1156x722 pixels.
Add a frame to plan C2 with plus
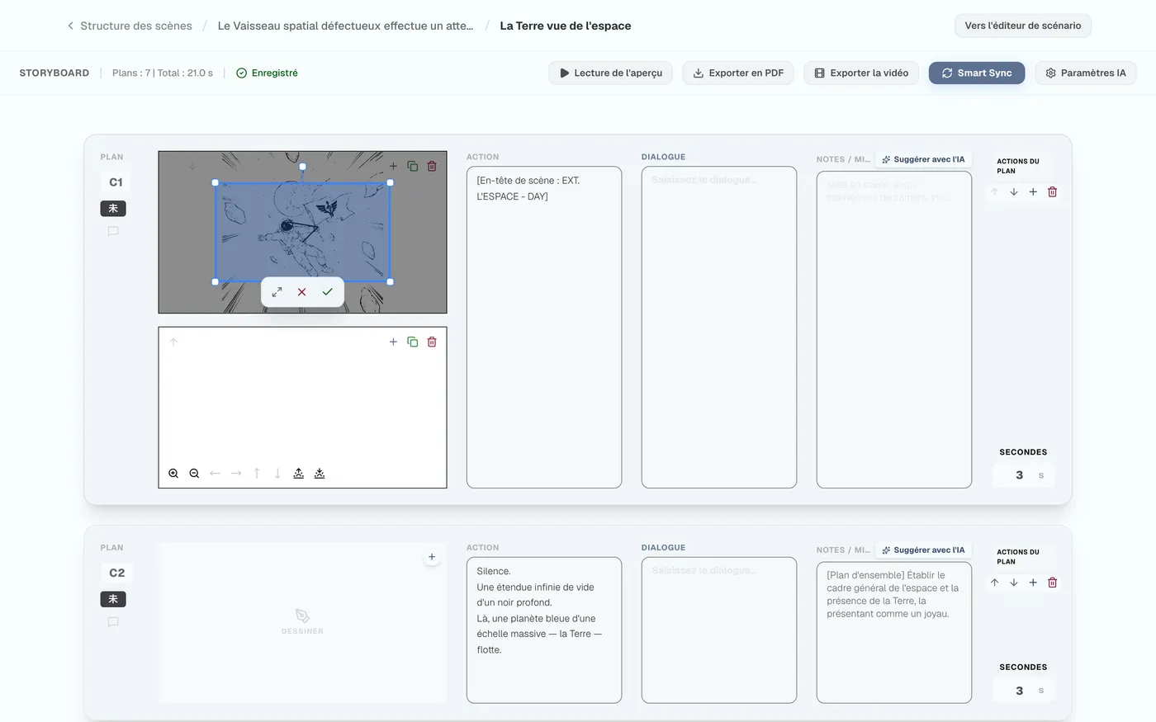point(432,557)
